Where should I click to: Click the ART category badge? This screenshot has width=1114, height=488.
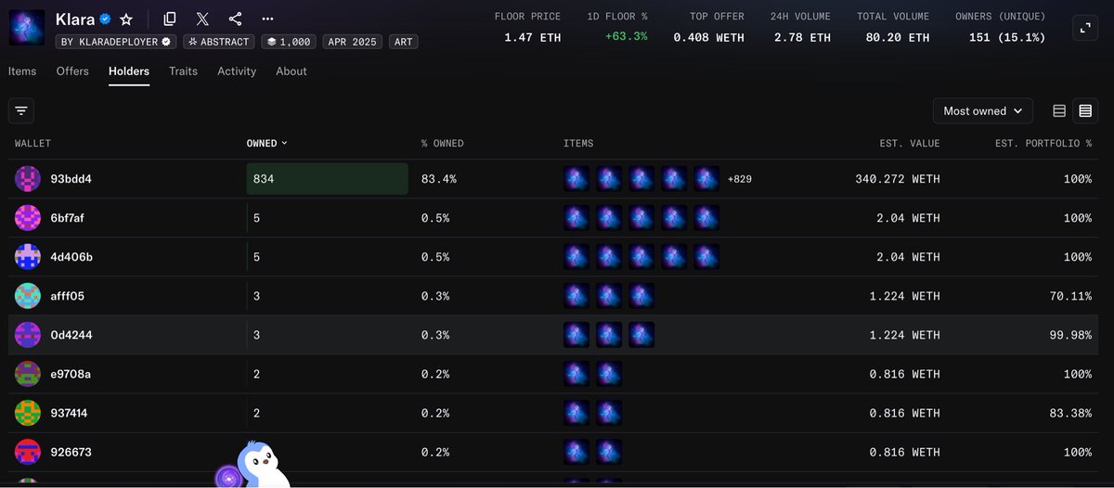(403, 42)
